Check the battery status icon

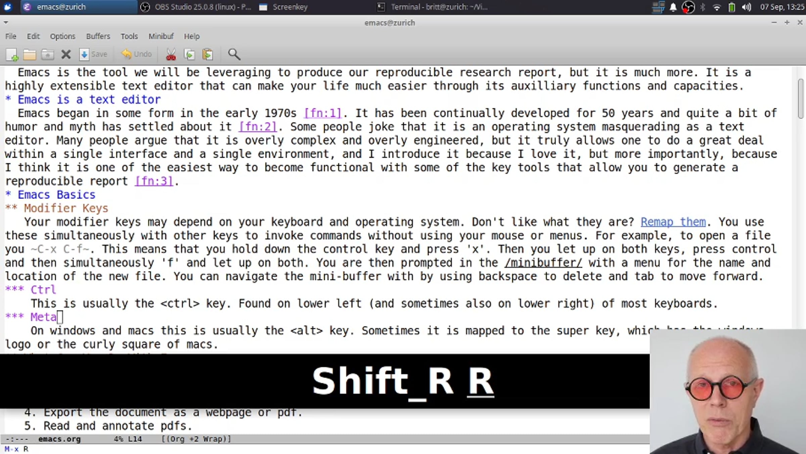click(731, 7)
